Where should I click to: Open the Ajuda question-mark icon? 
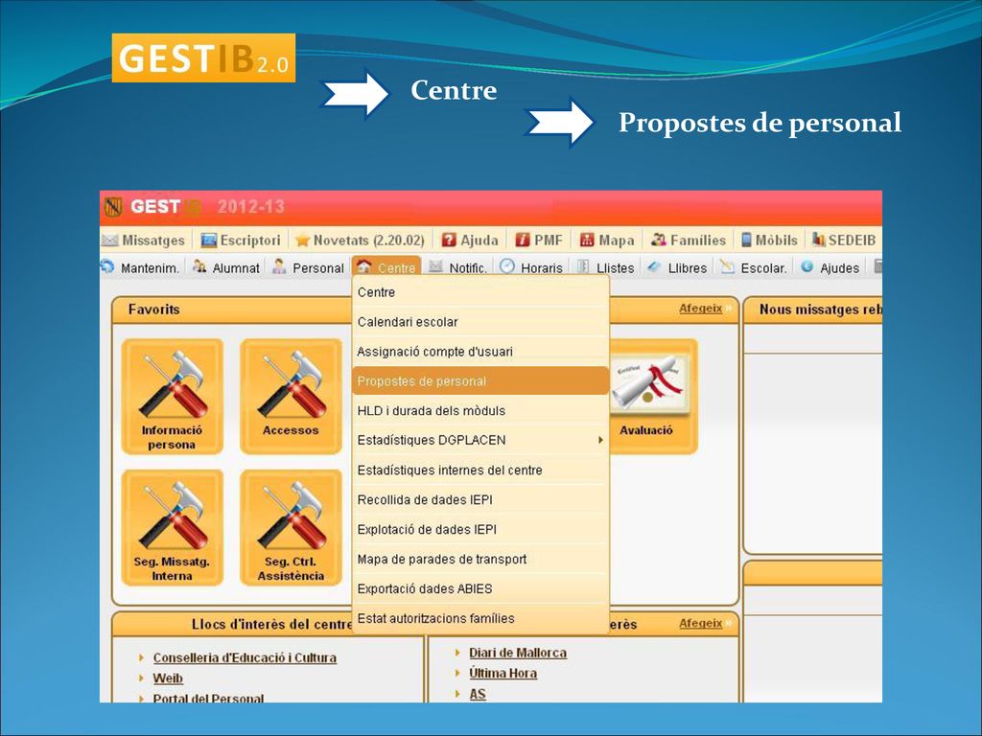[x=449, y=241]
